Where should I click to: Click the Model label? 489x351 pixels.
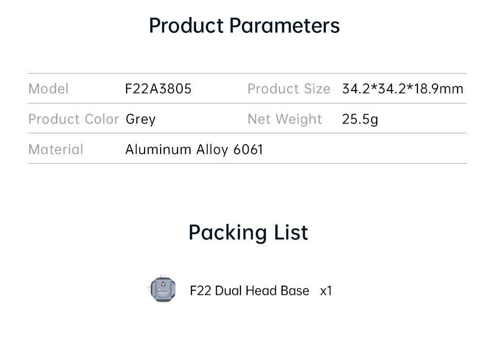point(48,89)
